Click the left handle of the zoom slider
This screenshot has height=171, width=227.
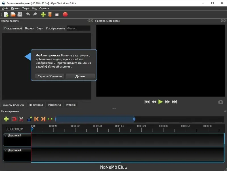56,119
